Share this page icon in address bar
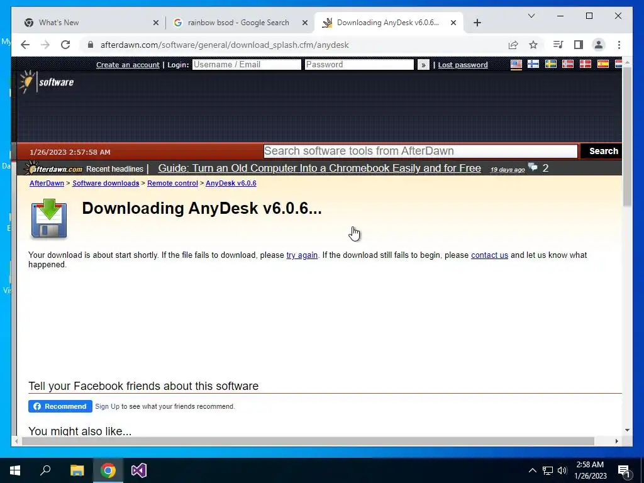 (513, 45)
